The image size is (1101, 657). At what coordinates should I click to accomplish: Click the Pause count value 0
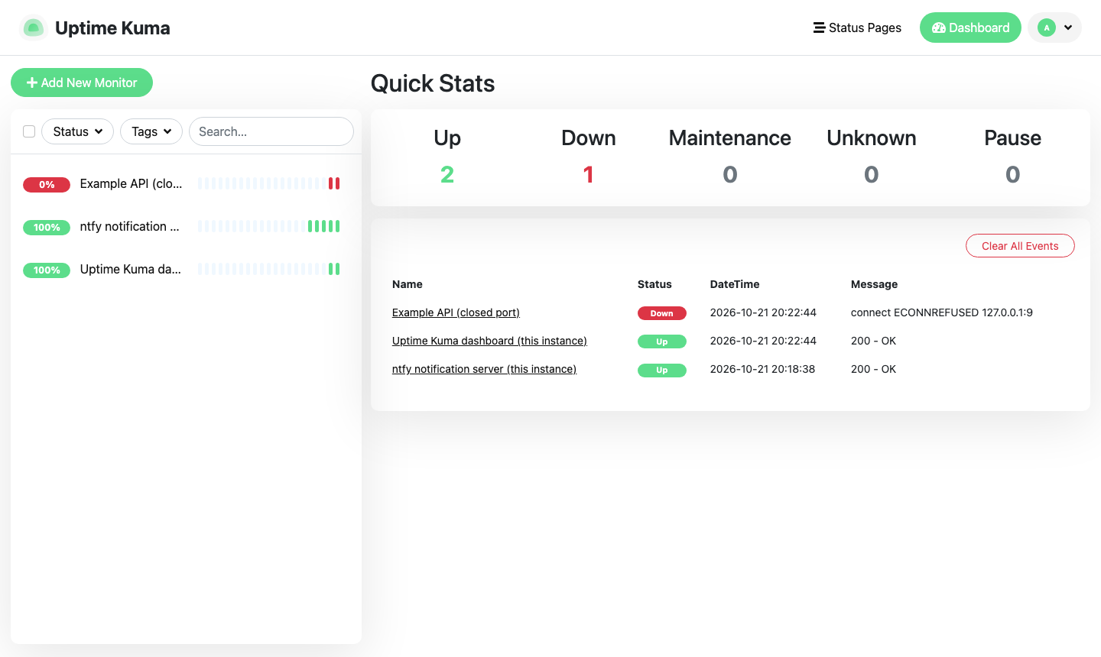[1013, 174]
